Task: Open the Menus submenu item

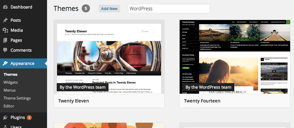Action: [x=10, y=90]
